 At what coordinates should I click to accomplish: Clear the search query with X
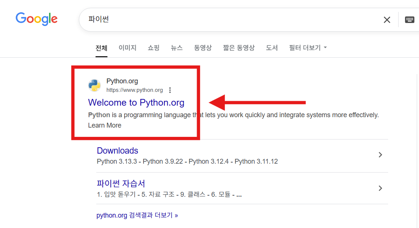pos(387,20)
